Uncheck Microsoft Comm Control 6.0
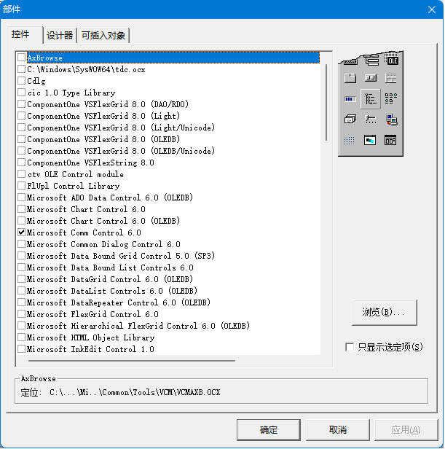 click(x=21, y=233)
